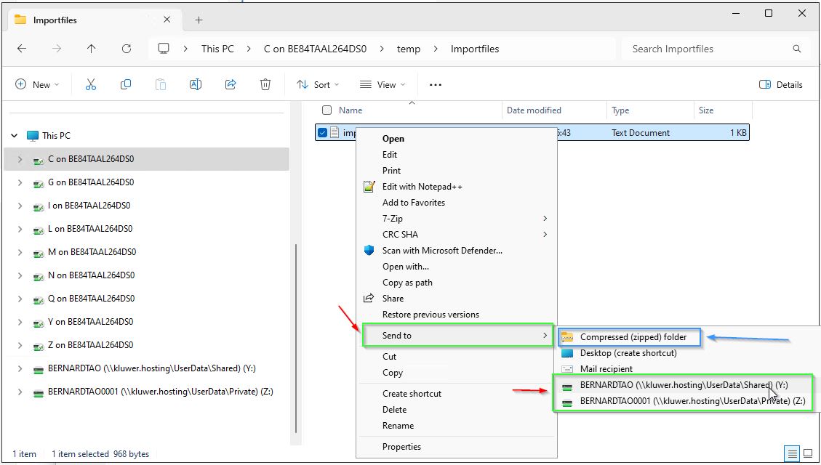Go up one folder level with Up arrow

[91, 49]
